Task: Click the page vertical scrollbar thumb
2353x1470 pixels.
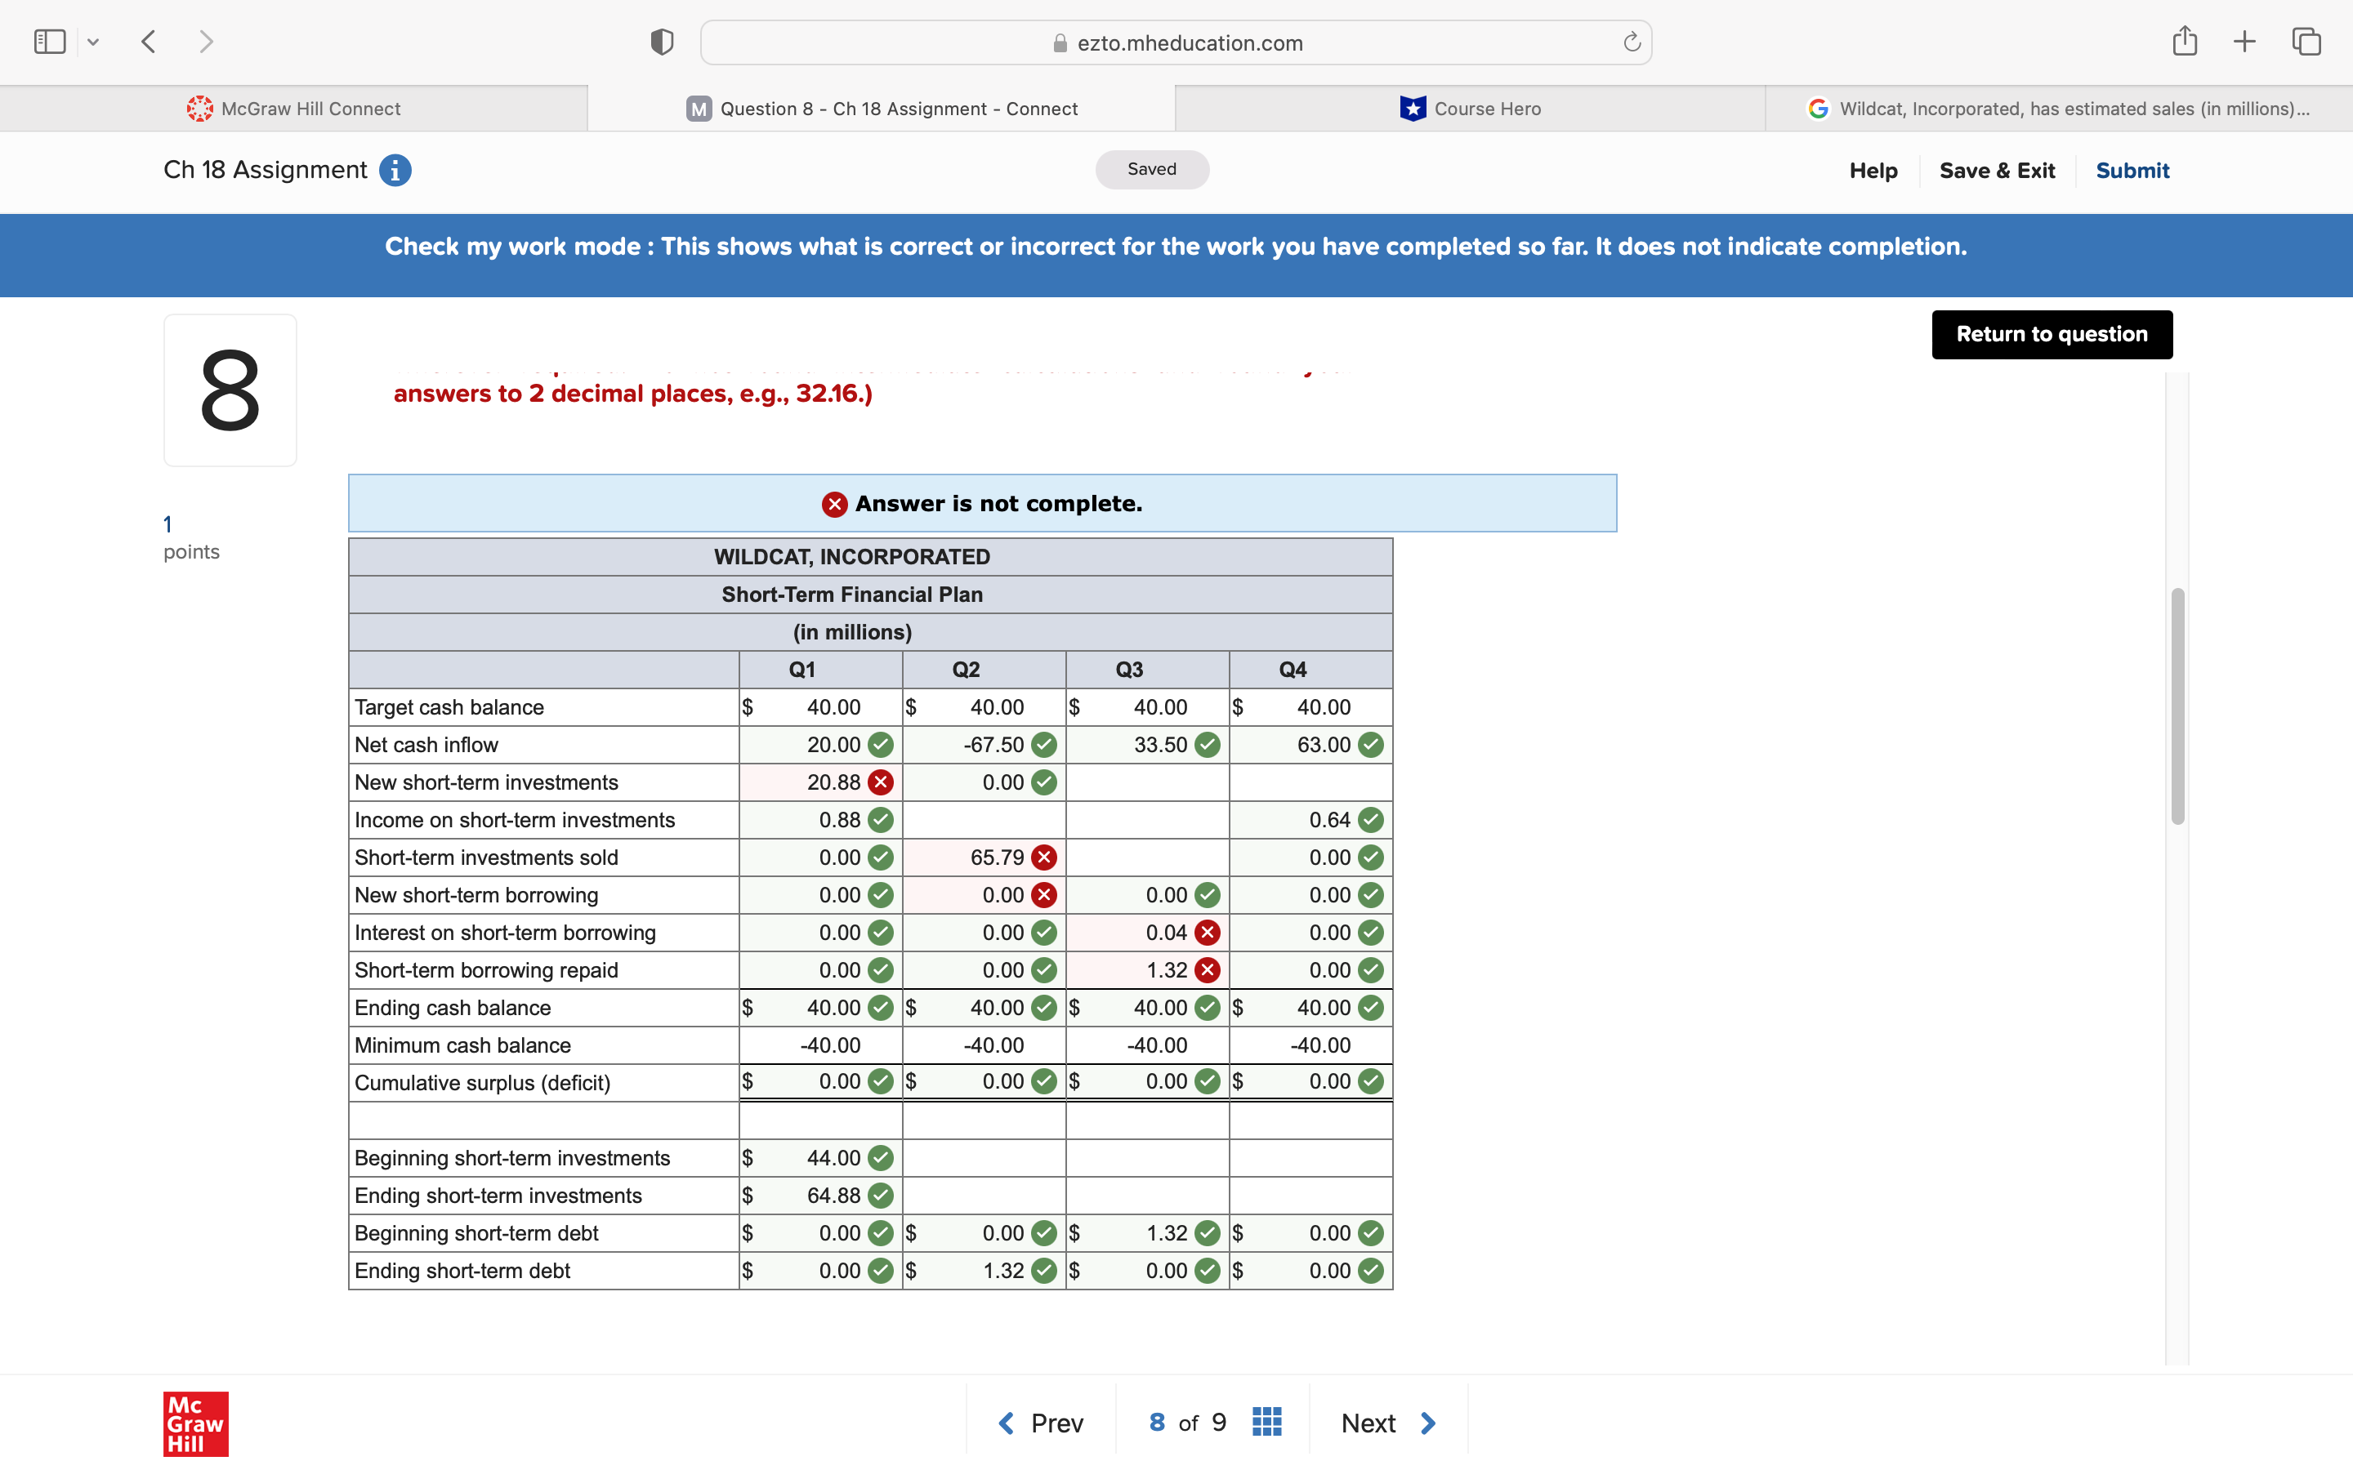Action: [2177, 706]
